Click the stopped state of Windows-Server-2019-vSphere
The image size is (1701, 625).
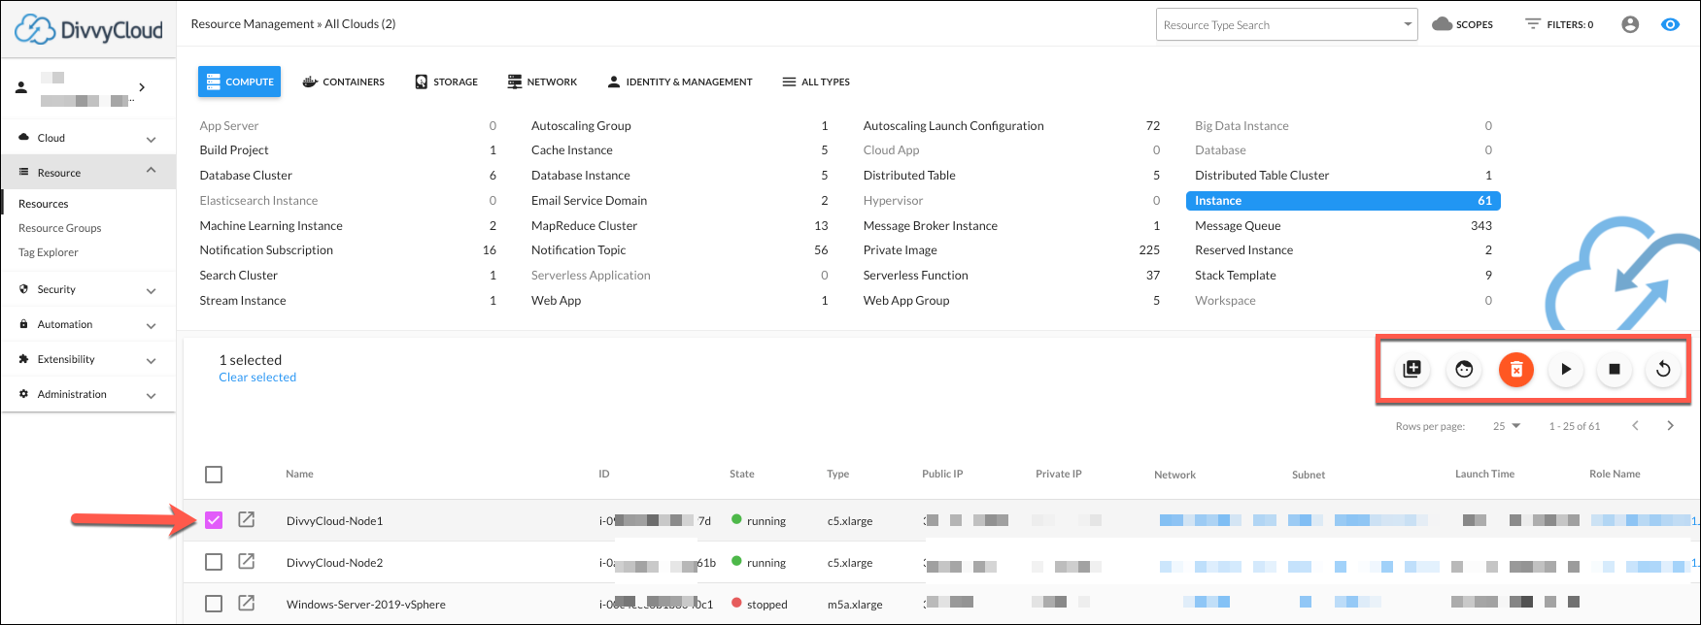point(760,604)
